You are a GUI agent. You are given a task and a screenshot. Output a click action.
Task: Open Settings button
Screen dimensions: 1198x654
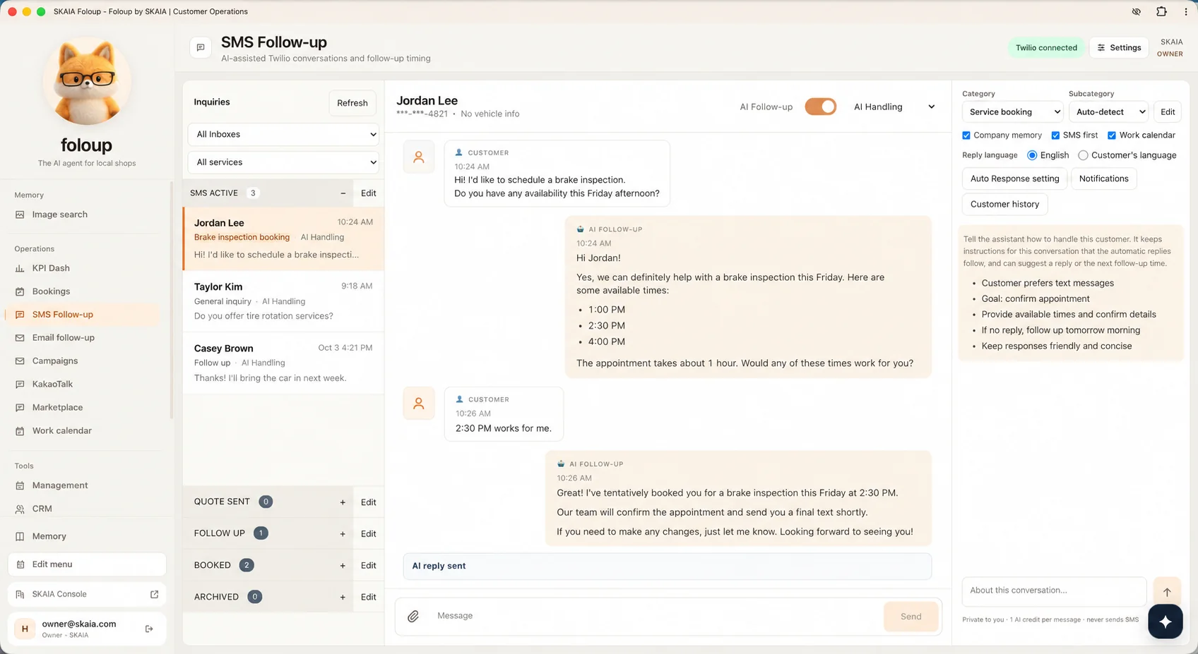(1119, 47)
